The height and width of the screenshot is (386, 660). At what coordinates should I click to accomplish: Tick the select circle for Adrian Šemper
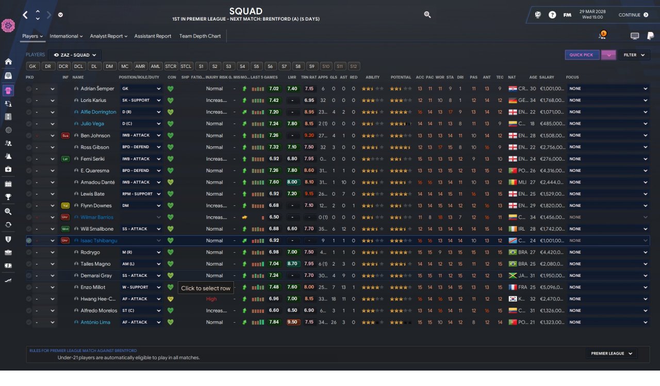pos(29,89)
